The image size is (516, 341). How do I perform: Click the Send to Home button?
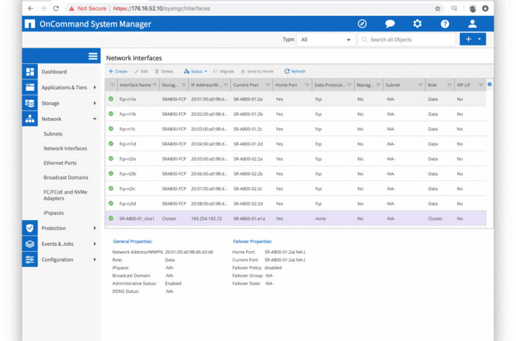257,71
